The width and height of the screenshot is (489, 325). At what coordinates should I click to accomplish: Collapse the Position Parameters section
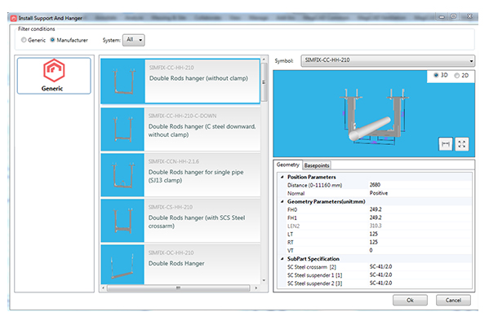click(282, 177)
